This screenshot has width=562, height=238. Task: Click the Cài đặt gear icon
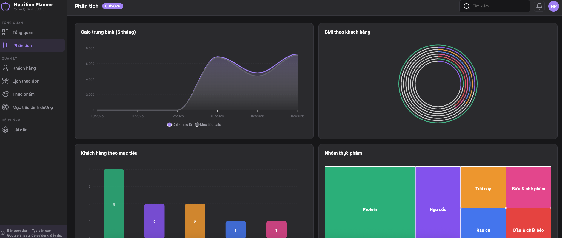click(x=5, y=130)
